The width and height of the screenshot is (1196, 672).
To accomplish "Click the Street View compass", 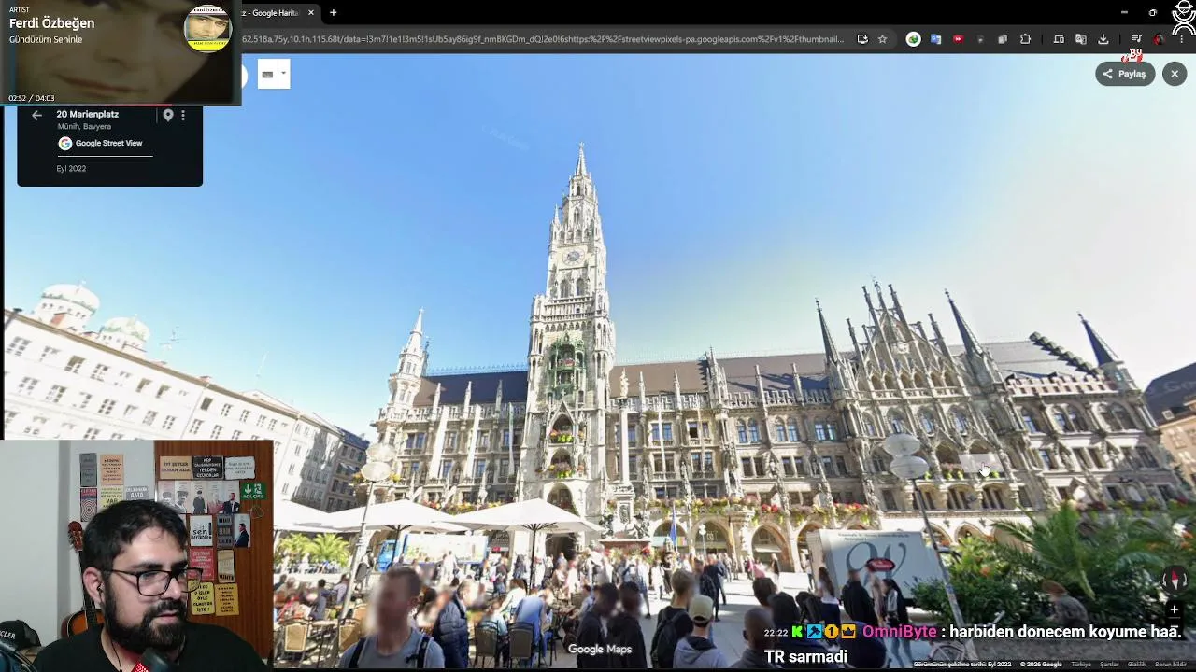I will click(1175, 580).
